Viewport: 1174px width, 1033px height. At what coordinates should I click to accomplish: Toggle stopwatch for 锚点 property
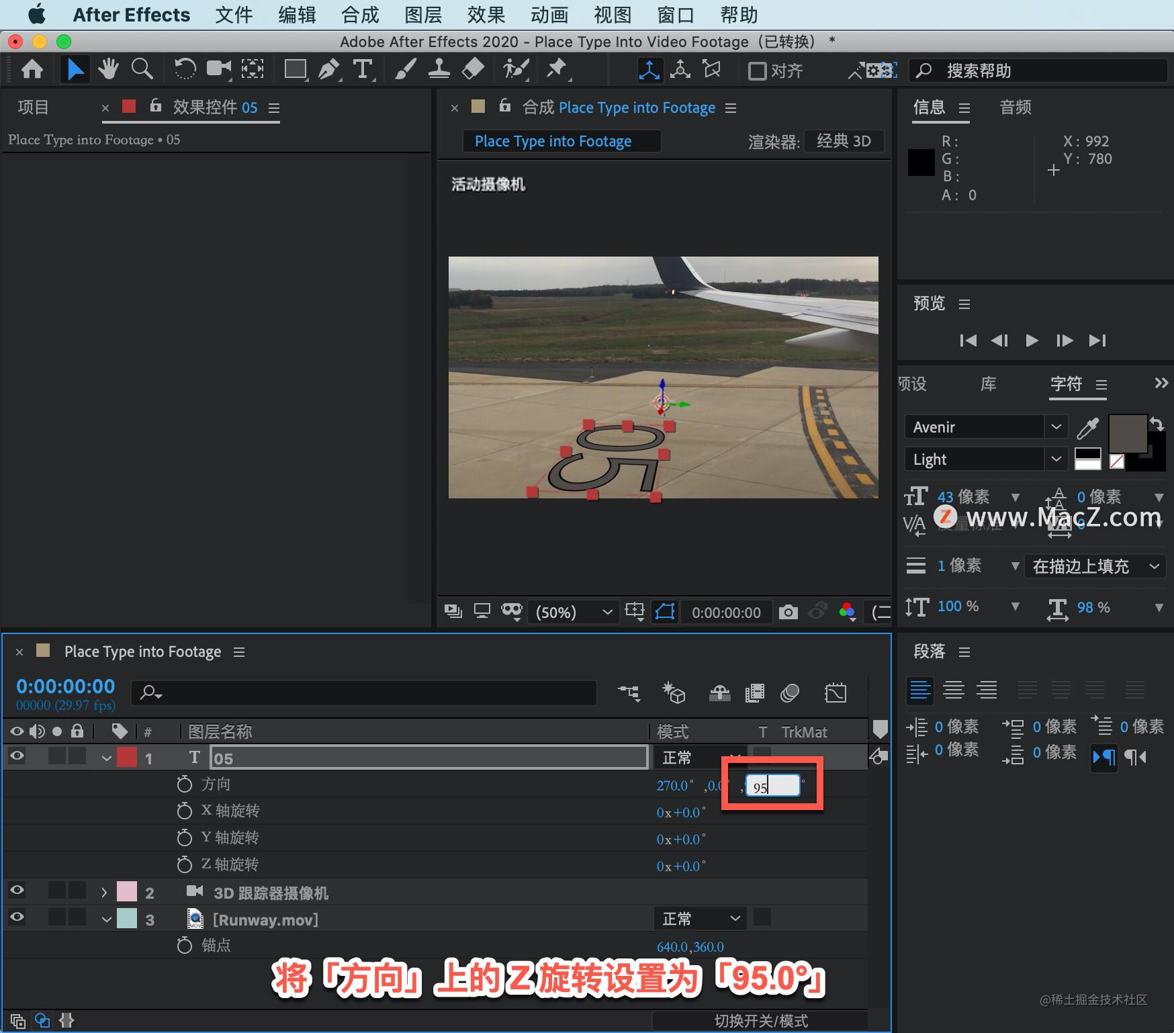[x=184, y=946]
